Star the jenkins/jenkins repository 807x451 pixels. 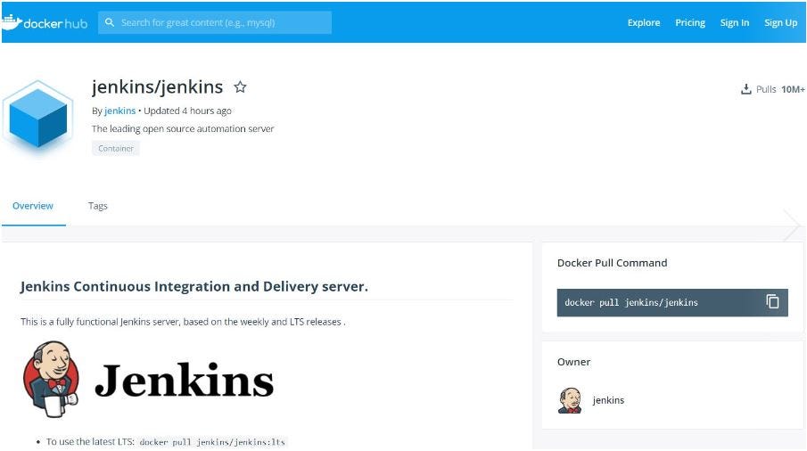[240, 87]
